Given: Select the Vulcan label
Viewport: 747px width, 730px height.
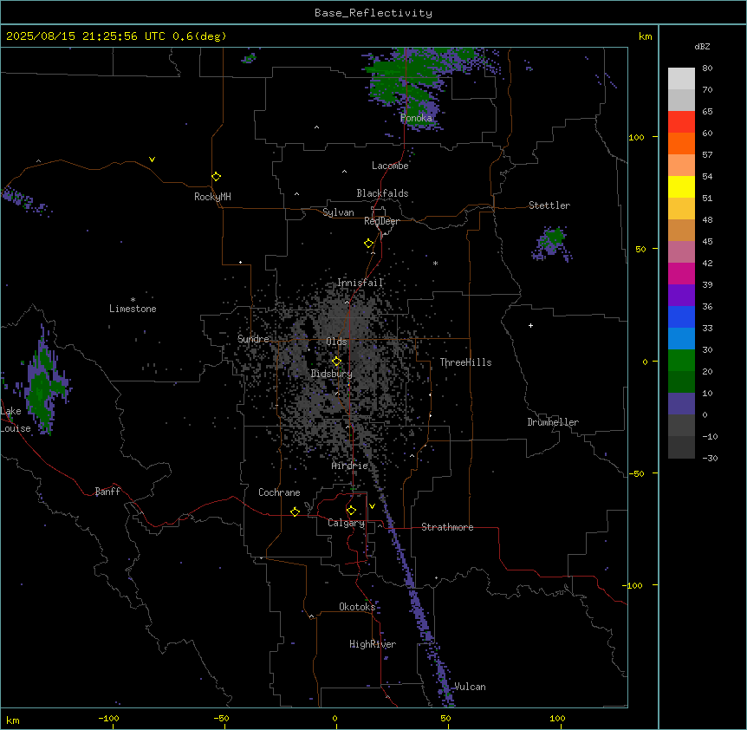Looking at the screenshot, I should (x=470, y=687).
